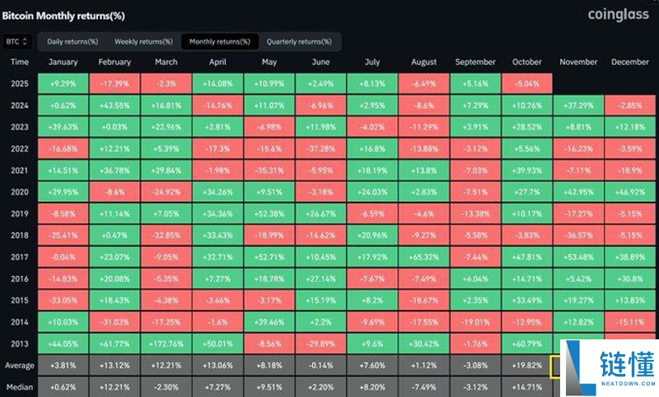
Task: Select the Monthly returns(%) tab
Action: click(220, 41)
